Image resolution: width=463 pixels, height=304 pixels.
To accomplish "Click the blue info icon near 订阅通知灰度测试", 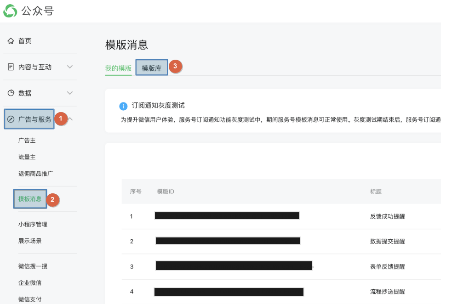I will coord(123,106).
